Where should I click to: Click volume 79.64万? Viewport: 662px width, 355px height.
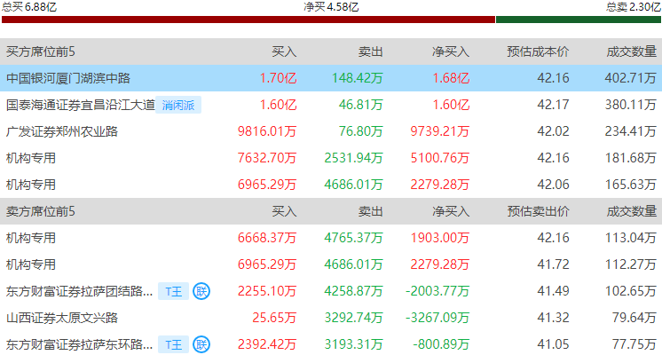(634, 318)
